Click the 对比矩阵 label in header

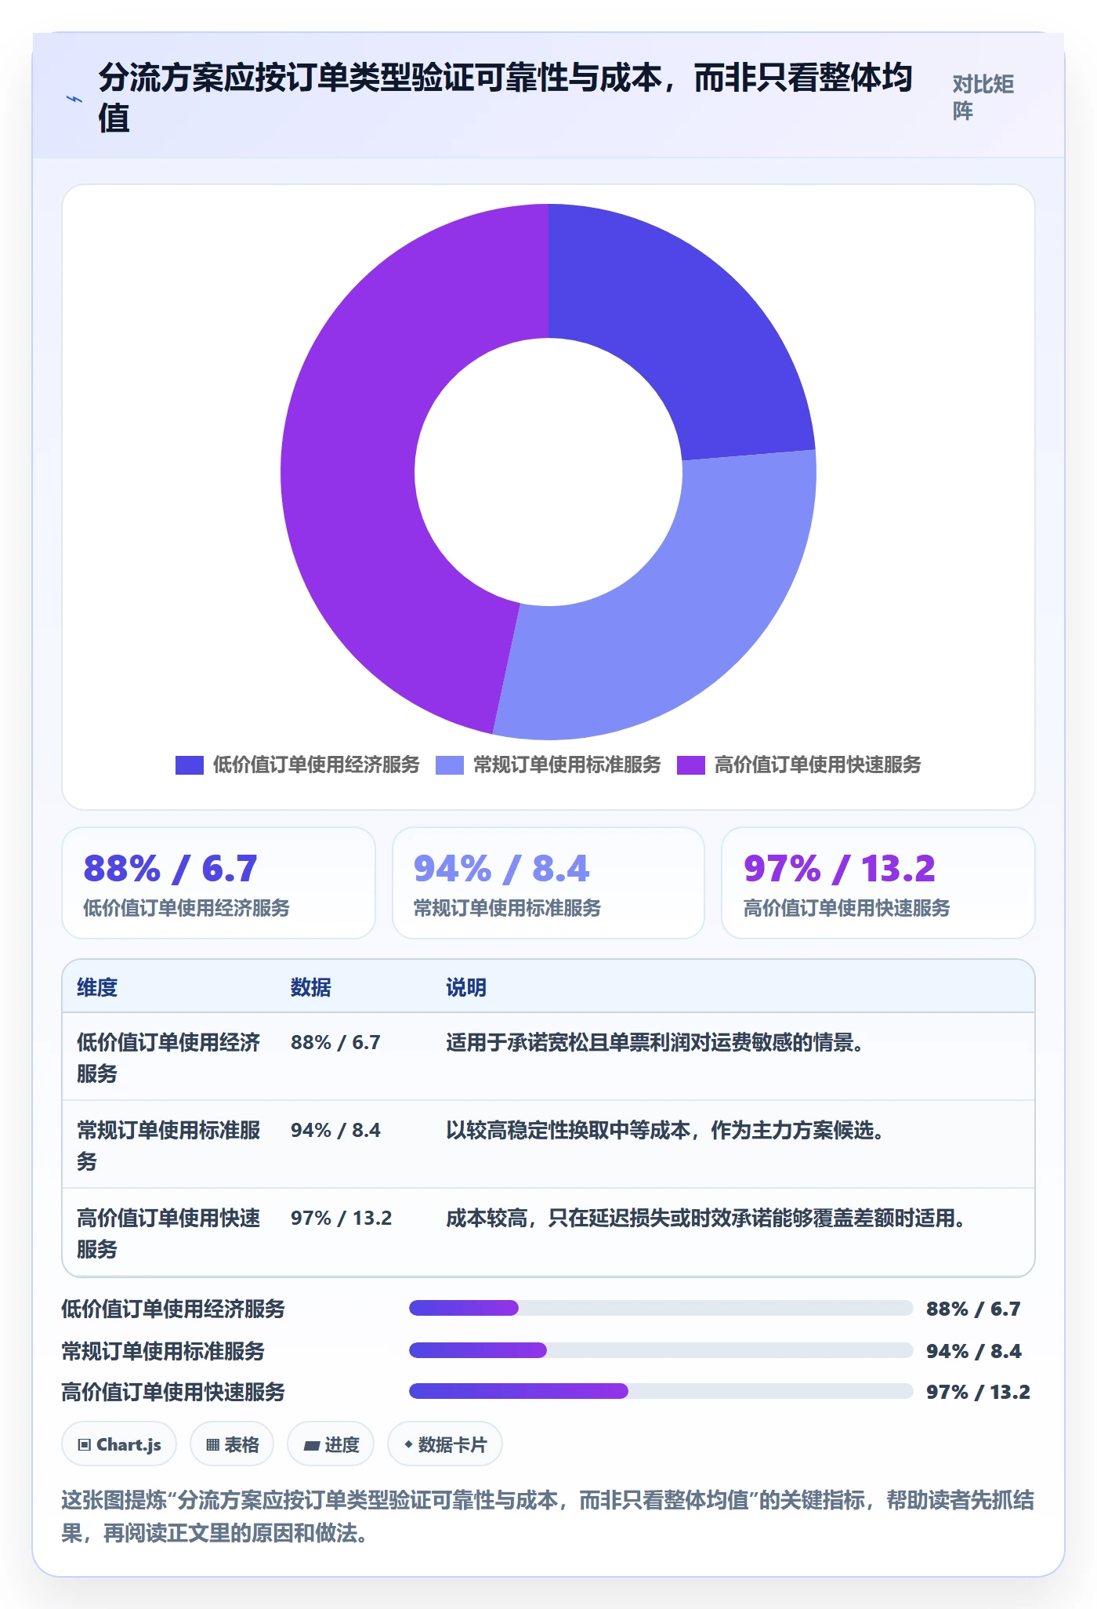983,97
